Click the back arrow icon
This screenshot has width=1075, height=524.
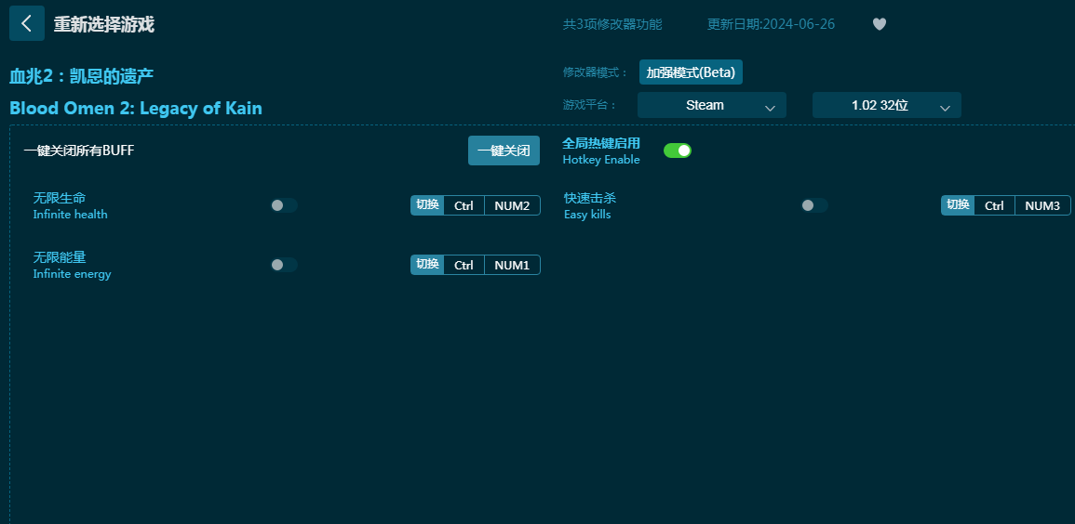(27, 23)
